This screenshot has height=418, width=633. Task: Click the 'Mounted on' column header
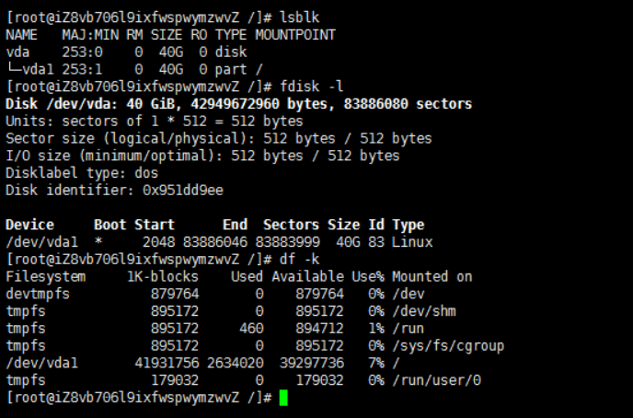tap(432, 276)
